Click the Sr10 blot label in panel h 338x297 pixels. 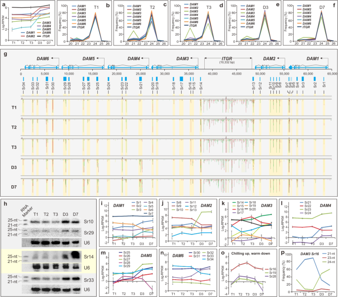coord(88,221)
